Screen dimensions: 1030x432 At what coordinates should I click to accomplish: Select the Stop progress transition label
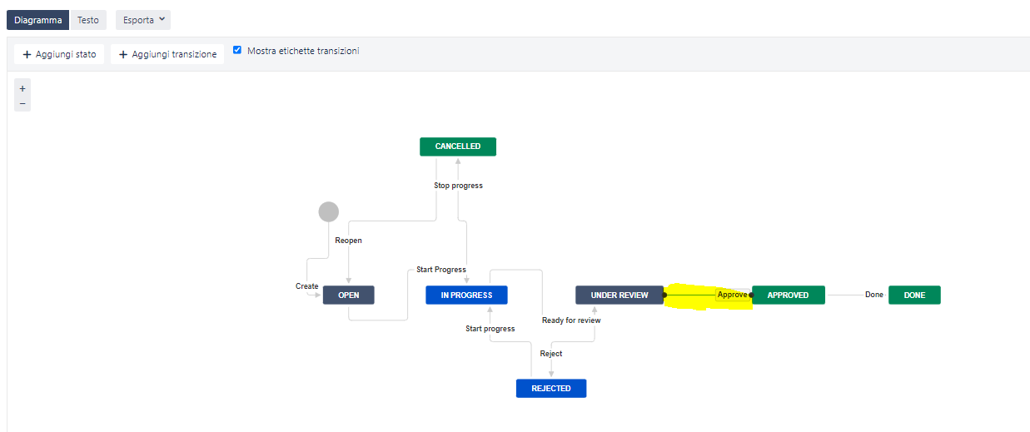[x=458, y=186]
